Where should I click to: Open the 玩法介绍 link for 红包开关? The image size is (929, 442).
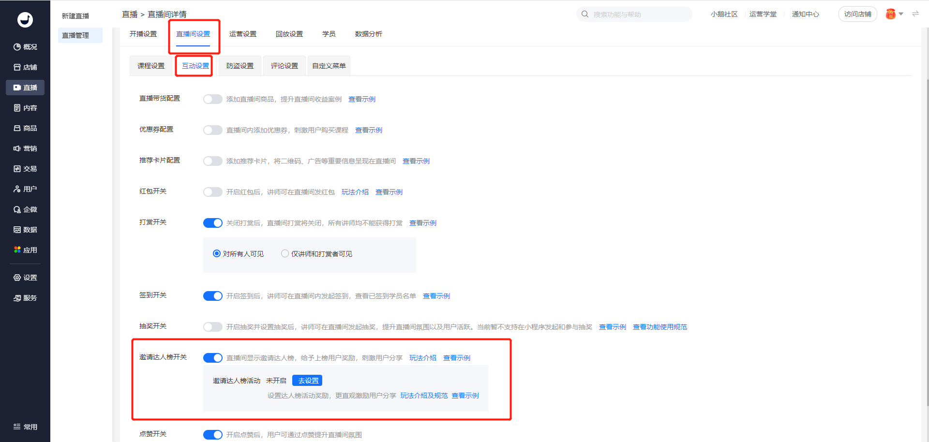[355, 192]
